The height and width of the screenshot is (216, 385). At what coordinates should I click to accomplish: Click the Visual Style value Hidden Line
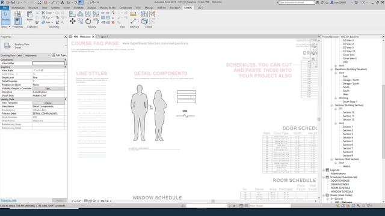pyautogui.click(x=49, y=96)
